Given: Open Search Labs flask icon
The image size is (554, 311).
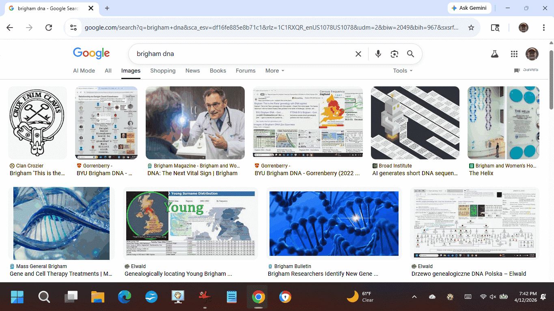Looking at the screenshot, I should pos(494,54).
